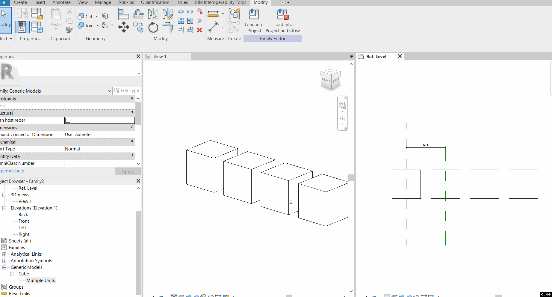Click the Properties help link
The width and height of the screenshot is (552, 297).
(x=12, y=171)
